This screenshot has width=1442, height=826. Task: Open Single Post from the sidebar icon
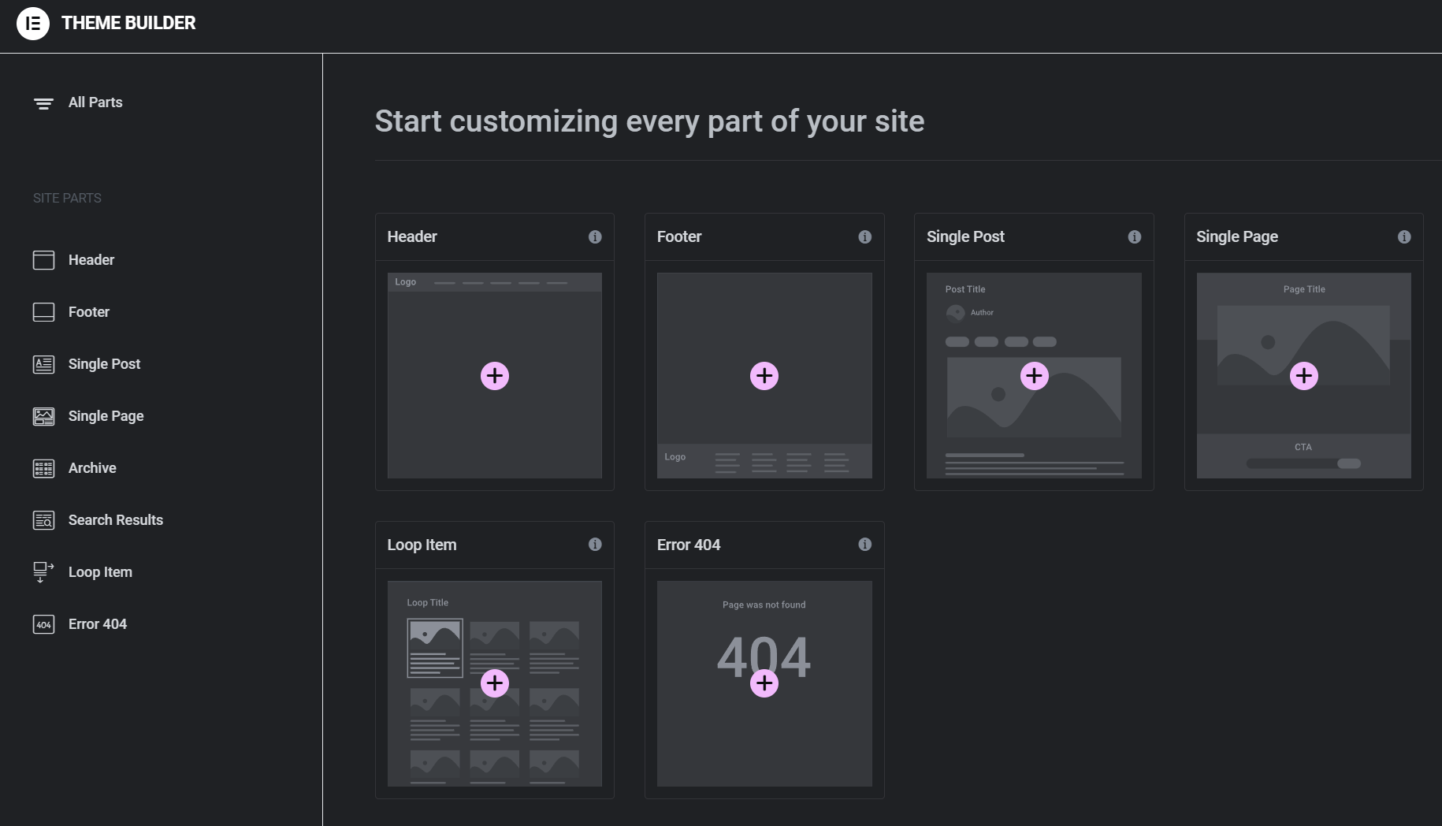click(43, 363)
